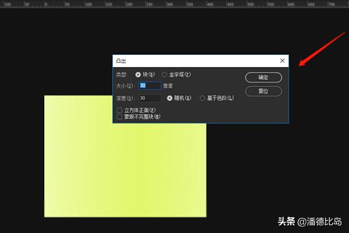Focus the 大小 size input field
This screenshot has width=349, height=233.
(x=149, y=86)
